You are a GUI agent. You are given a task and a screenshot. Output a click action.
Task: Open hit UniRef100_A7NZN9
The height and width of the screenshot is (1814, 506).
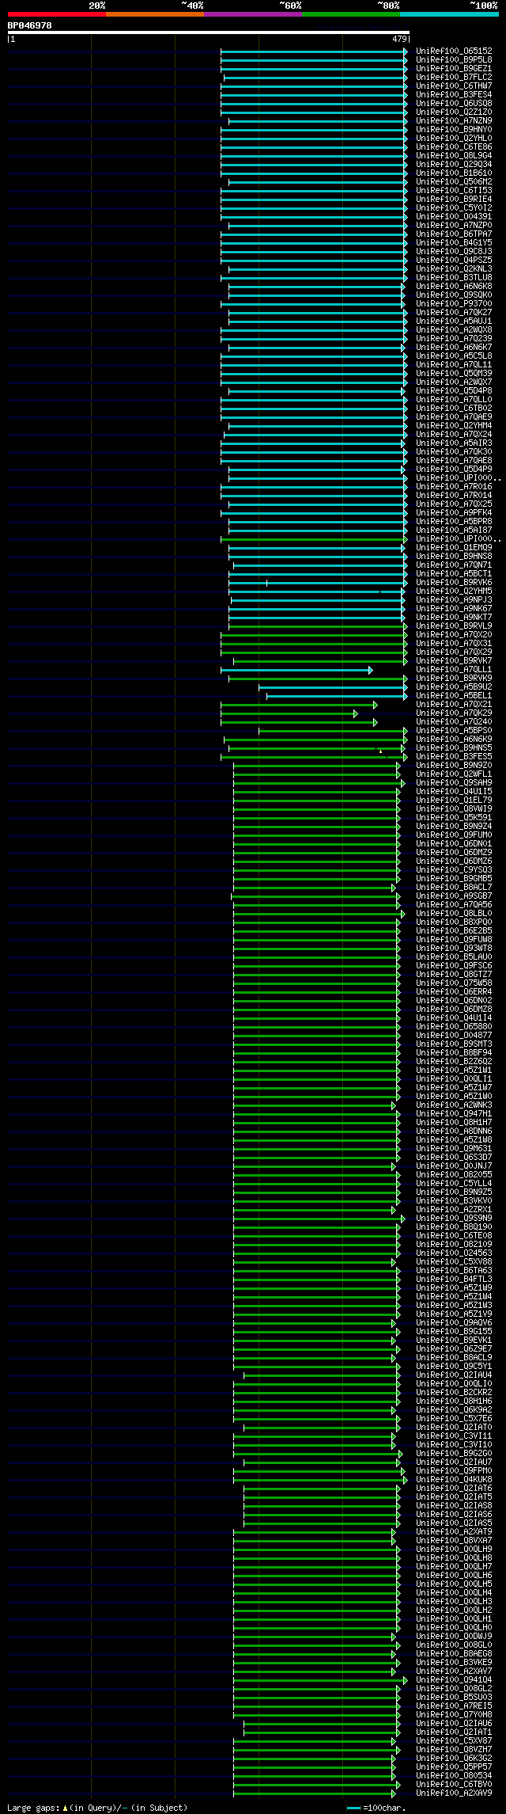(x=454, y=121)
